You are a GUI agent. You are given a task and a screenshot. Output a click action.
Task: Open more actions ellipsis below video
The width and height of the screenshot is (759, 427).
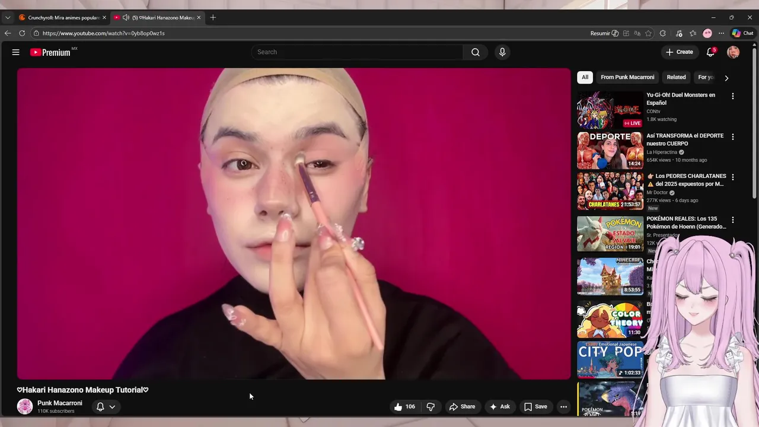coord(563,407)
